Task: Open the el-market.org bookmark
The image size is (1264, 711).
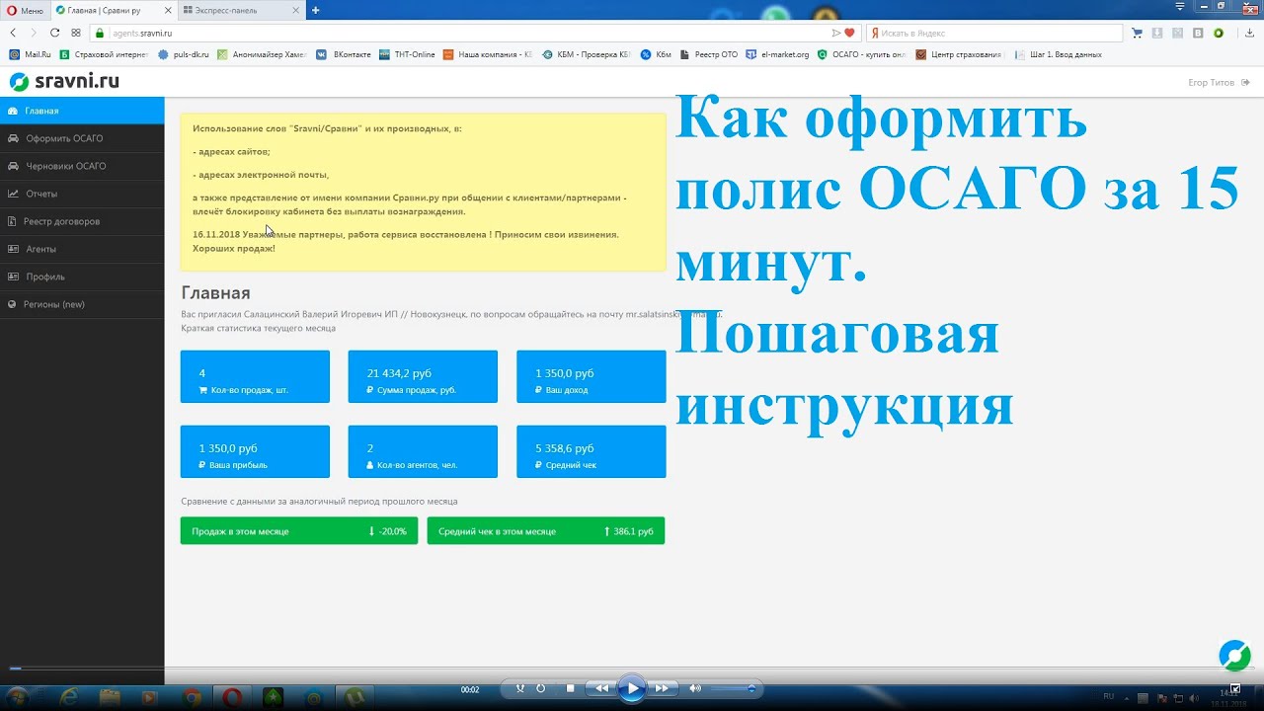Action: click(x=778, y=54)
